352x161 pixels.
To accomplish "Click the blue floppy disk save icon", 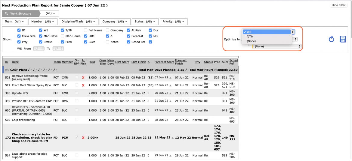I will 343,40.
